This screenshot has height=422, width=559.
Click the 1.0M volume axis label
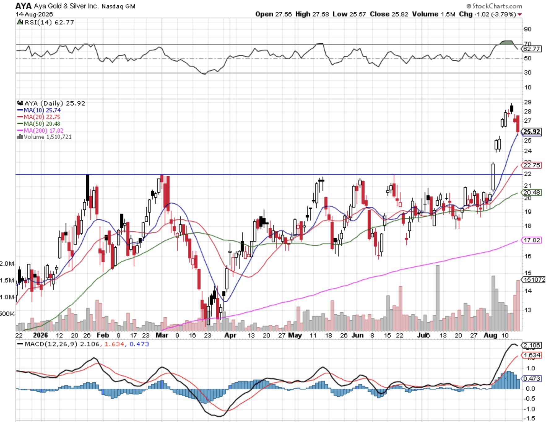7,297
